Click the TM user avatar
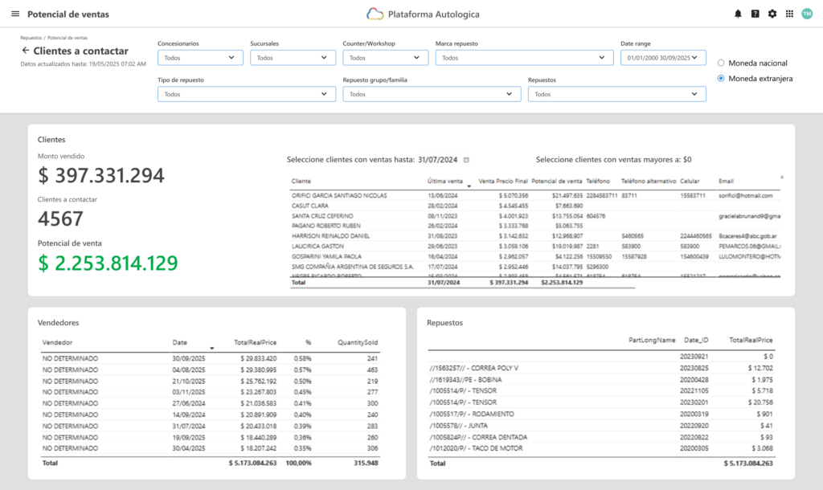 point(807,14)
